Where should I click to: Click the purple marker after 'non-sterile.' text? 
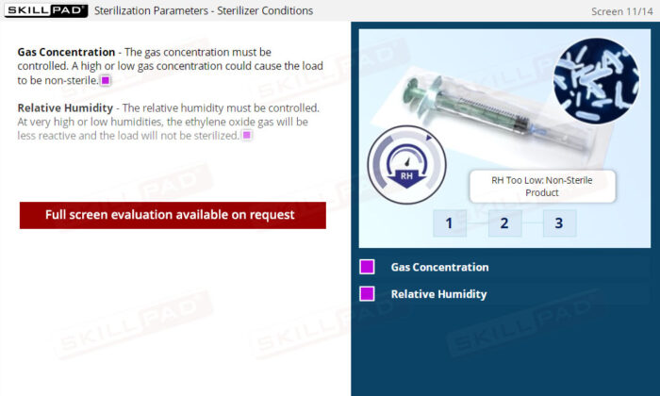(106, 80)
